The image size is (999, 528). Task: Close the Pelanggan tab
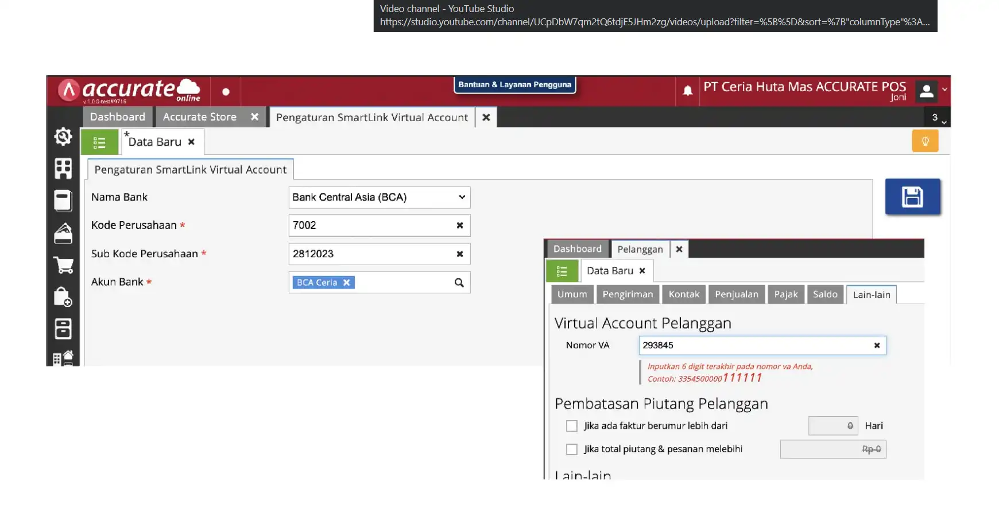click(679, 249)
